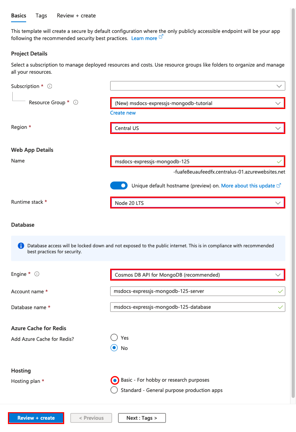Select the Standard hosting plan option
This screenshot has height=432, width=296.
114,390
